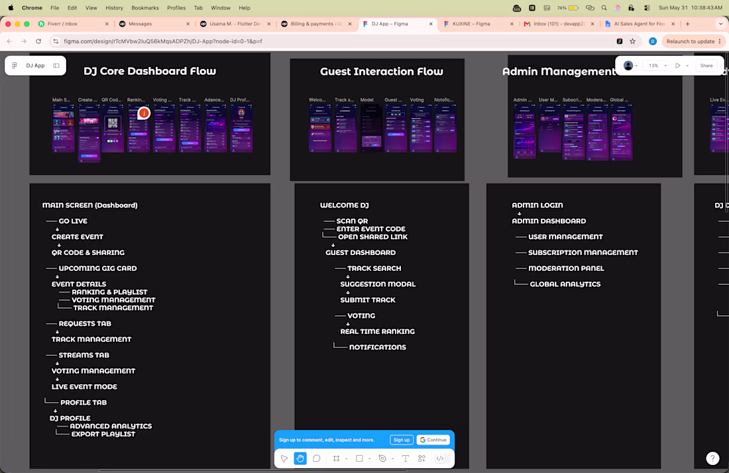Screen dimensions: 729x473
Task: Open the Figma help question mark button
Action: tap(712, 458)
